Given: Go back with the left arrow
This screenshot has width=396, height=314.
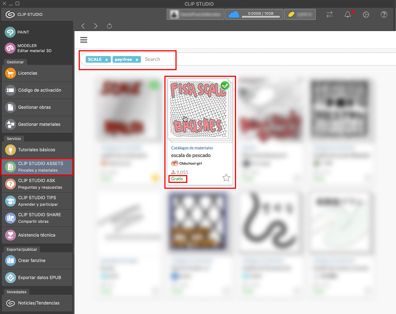Looking at the screenshot, I should tap(83, 26).
